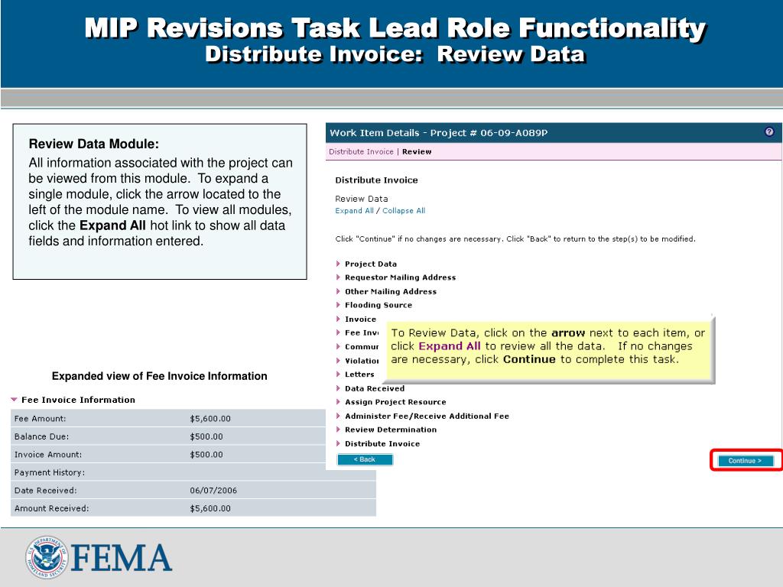Click the Collapse All link

[404, 211]
